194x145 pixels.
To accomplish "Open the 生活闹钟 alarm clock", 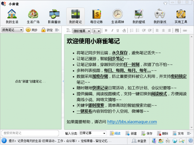I will pyautogui.click(x=118, y=16).
